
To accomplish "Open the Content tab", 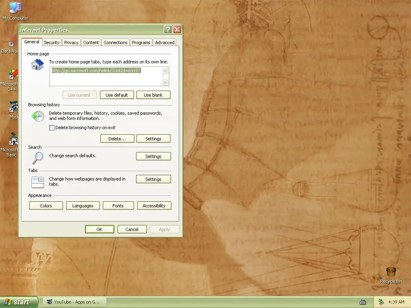I will pyautogui.click(x=91, y=43).
